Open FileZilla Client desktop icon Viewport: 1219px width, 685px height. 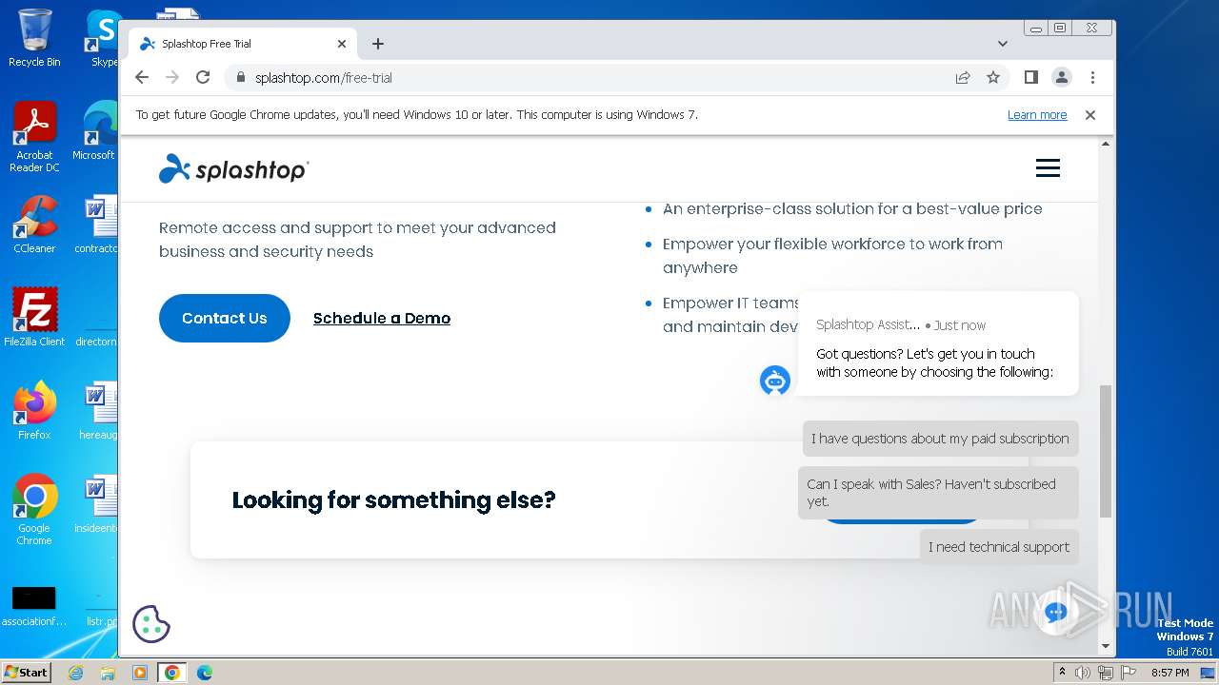pos(34,317)
